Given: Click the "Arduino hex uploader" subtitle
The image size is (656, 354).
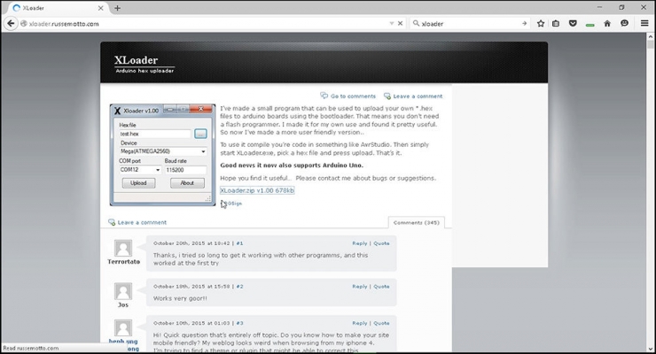Looking at the screenshot, I should [x=144, y=71].
